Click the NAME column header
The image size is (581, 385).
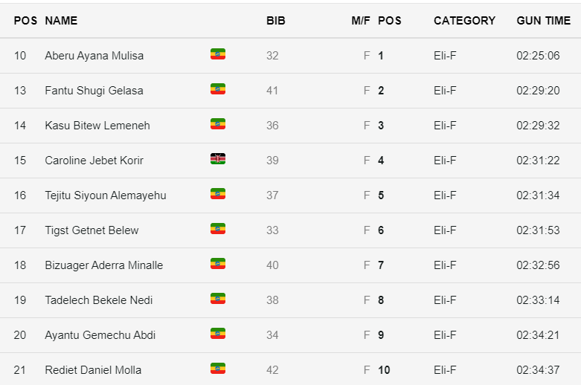pos(61,21)
